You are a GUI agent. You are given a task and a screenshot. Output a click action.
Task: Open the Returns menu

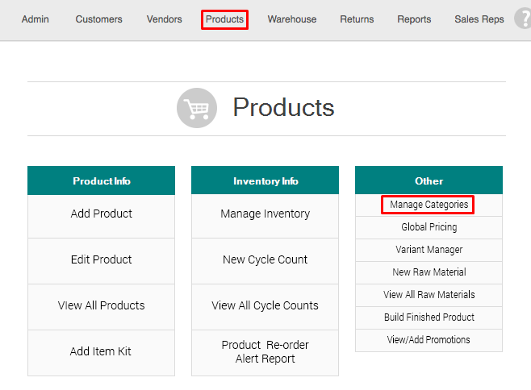pyautogui.click(x=357, y=19)
